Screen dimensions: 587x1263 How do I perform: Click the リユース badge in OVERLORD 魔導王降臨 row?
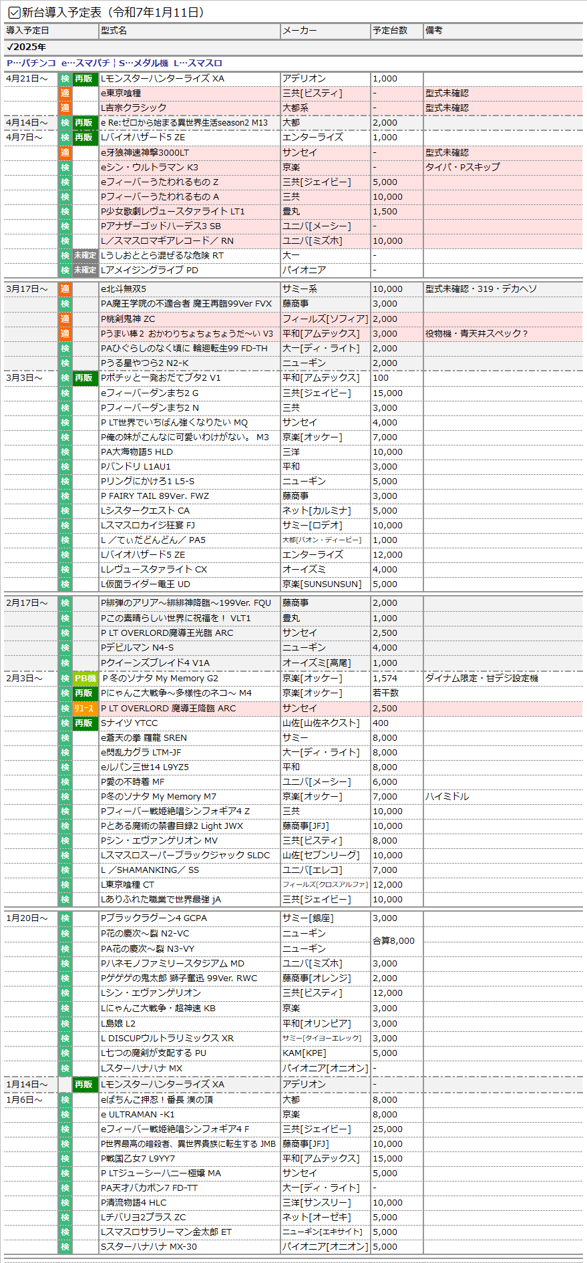85,709
